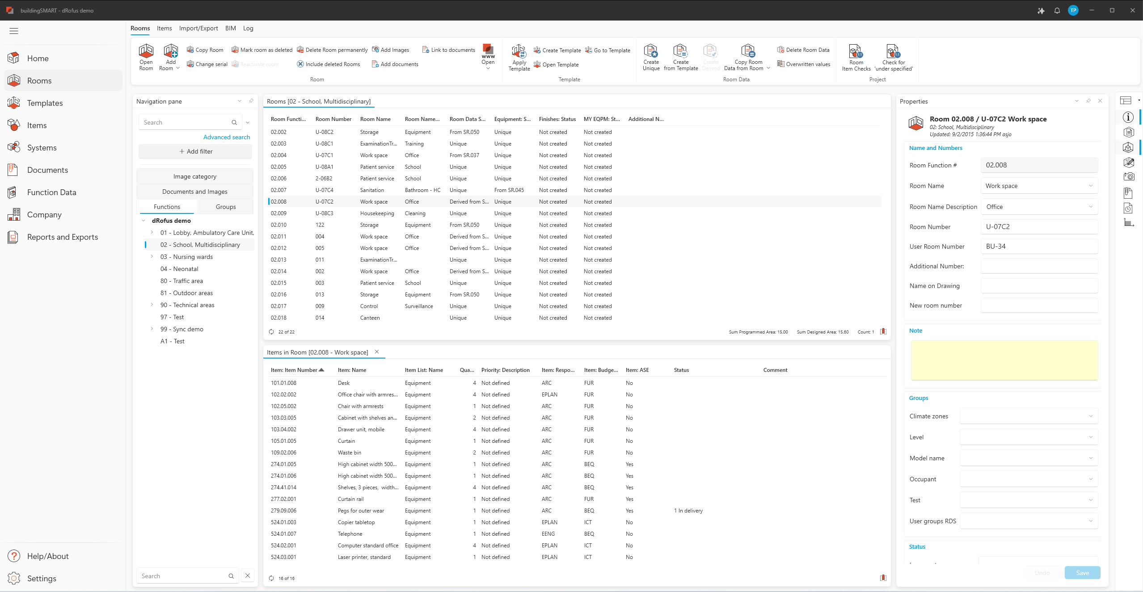Viewport: 1143px width, 592px height.
Task: Open Function Data from the sidebar
Action: (x=63, y=192)
